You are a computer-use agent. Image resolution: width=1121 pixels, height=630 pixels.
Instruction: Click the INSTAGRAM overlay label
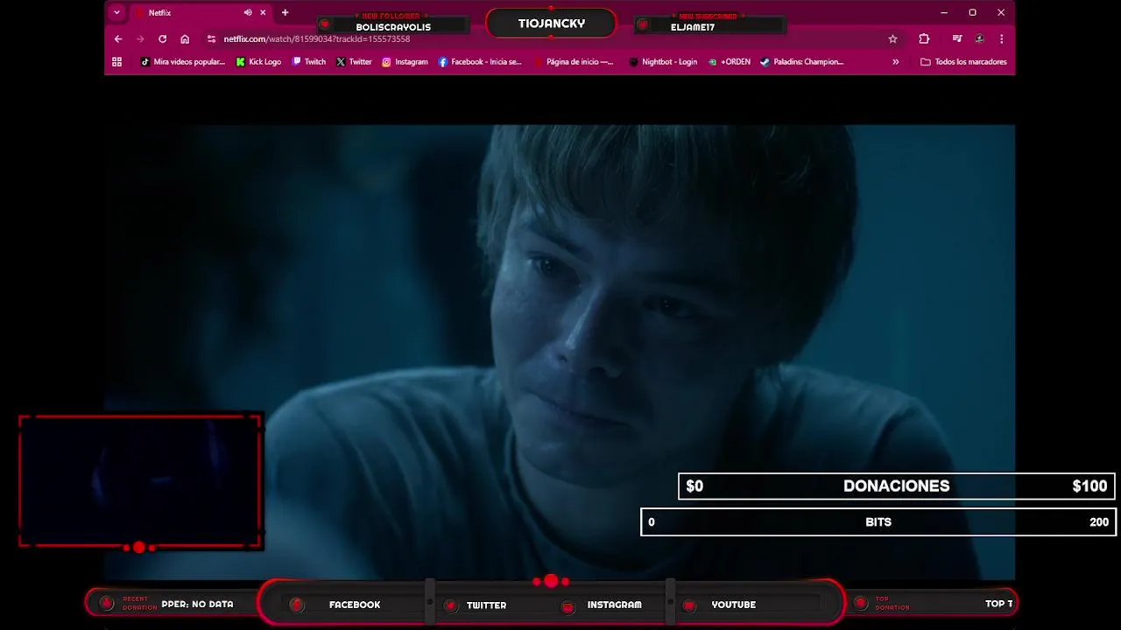click(x=614, y=605)
